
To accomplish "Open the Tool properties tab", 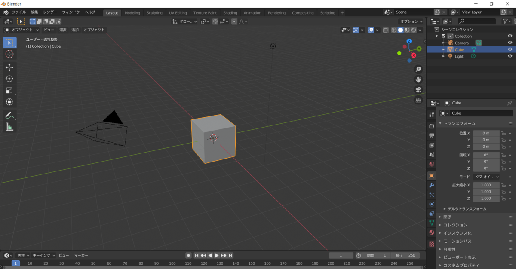I will [x=432, y=115].
